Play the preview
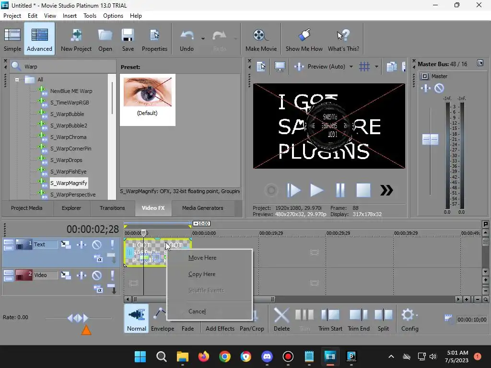This screenshot has height=368, width=491. (316, 190)
